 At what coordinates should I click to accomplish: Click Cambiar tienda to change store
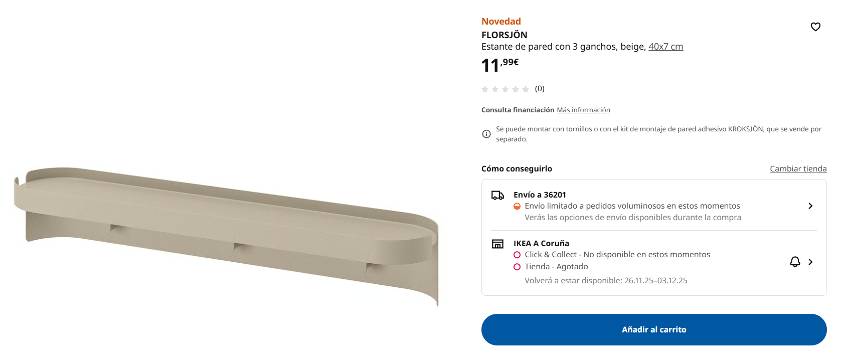tap(798, 168)
